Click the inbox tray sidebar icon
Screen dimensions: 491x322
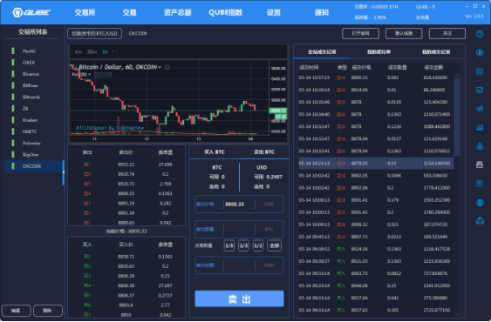point(480,164)
